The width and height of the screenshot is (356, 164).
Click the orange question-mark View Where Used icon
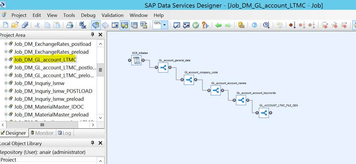(x=205, y=25)
